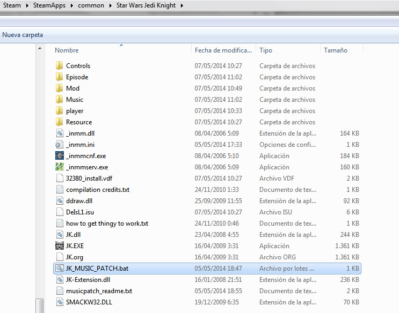The height and width of the screenshot is (313, 399).
Task: Click Archivo ISU type of DeIsL1.isu
Action: tap(276, 212)
